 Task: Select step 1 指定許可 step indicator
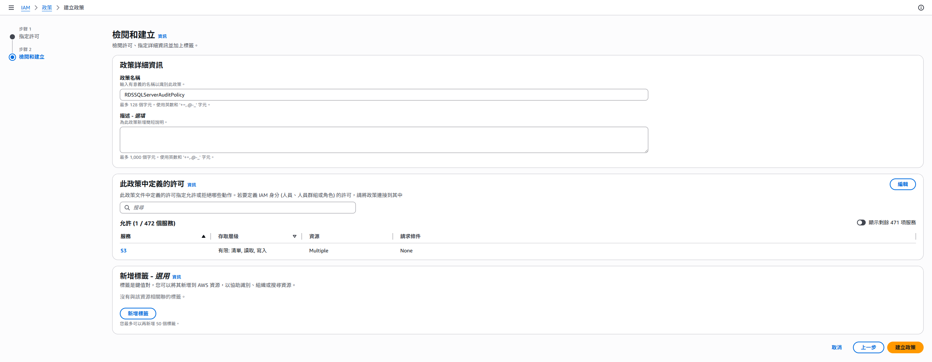point(12,37)
